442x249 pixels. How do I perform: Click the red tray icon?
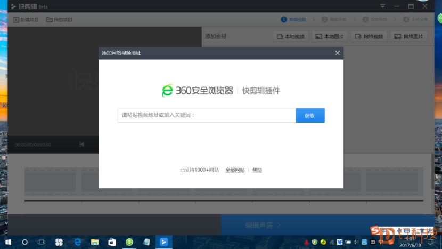306,242
